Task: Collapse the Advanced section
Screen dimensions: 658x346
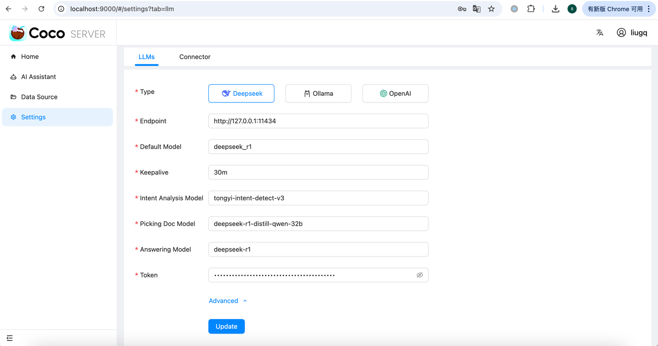Action: coord(228,301)
